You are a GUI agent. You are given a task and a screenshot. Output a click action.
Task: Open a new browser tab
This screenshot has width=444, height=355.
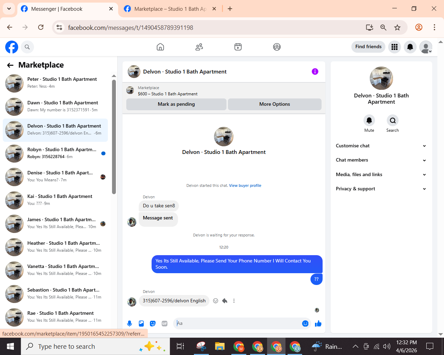pos(230,9)
